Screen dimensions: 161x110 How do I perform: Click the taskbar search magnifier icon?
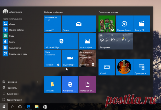(12, 107)
